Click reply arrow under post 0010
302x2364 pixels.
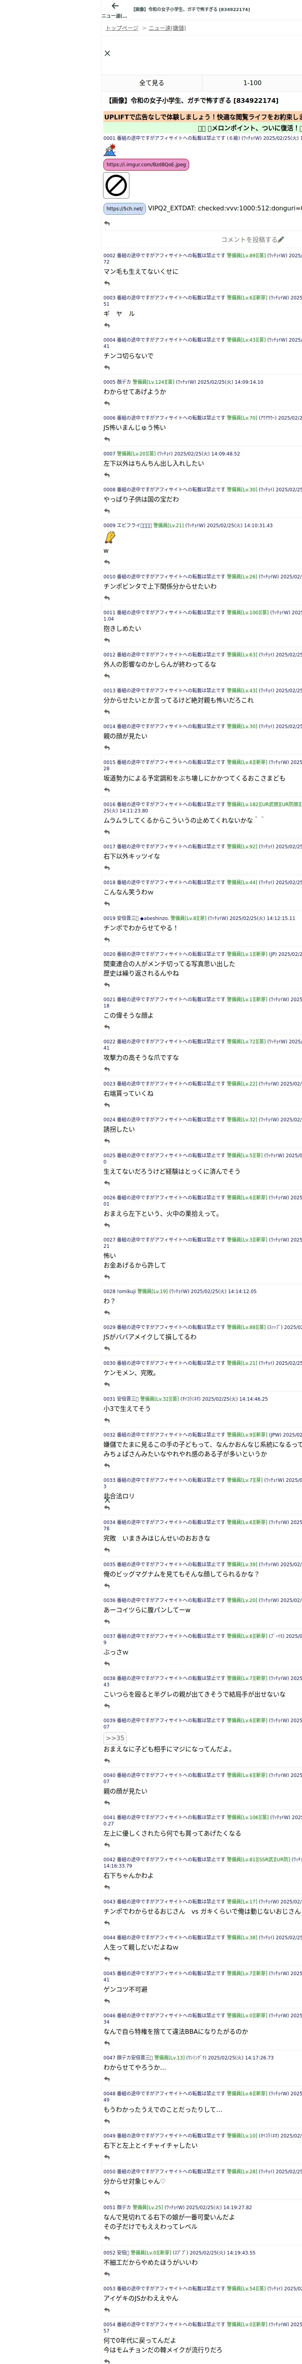coord(107,598)
